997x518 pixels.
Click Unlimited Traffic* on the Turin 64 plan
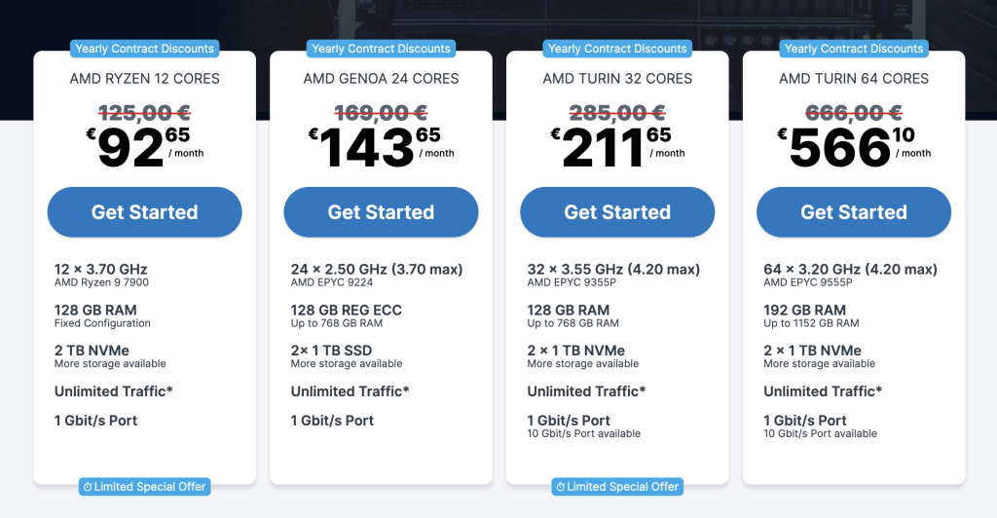point(823,391)
